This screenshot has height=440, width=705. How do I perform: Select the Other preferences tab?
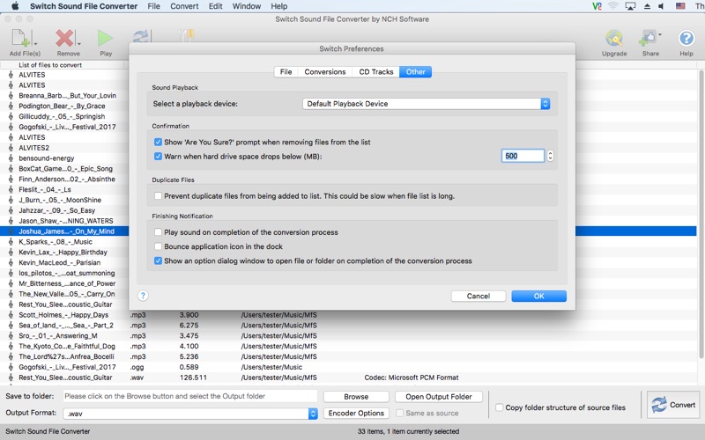tap(415, 72)
